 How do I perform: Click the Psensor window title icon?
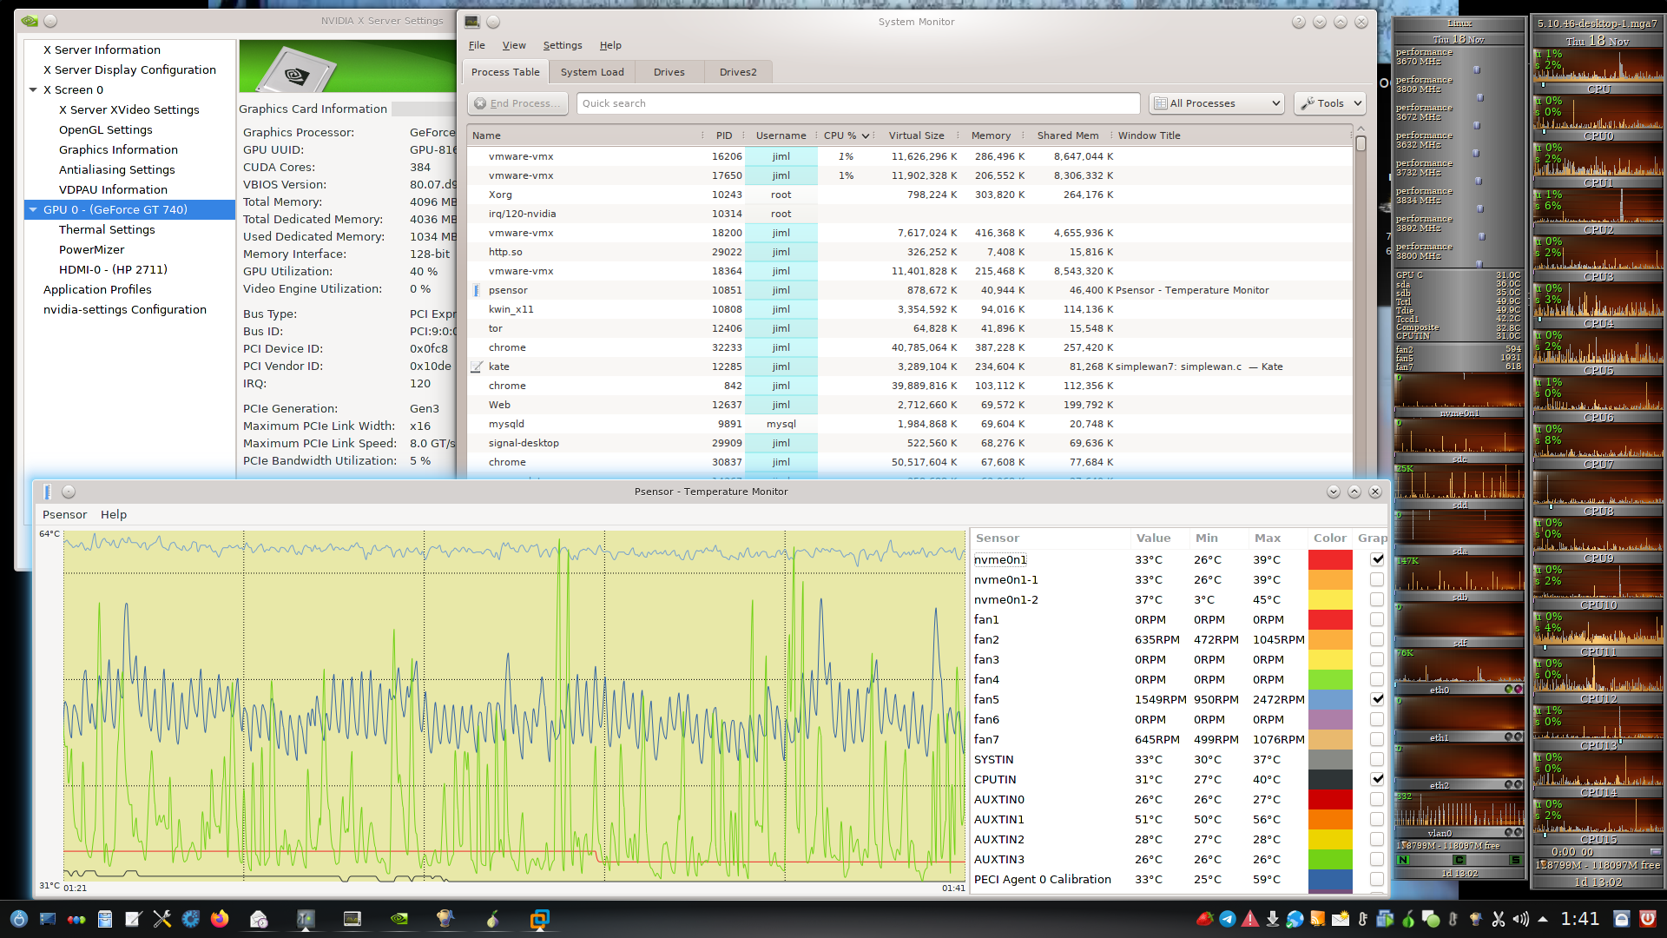[x=48, y=492]
